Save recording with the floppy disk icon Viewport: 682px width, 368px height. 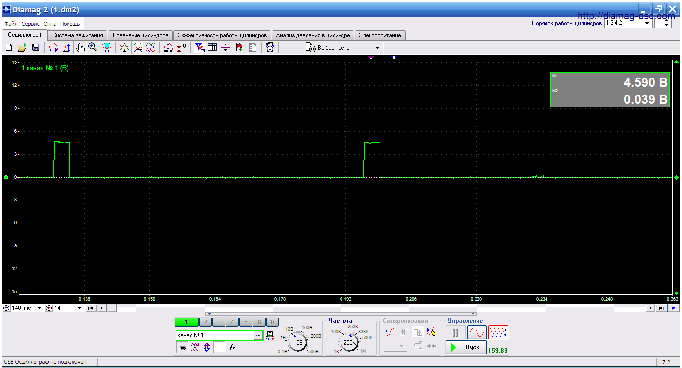click(x=36, y=48)
